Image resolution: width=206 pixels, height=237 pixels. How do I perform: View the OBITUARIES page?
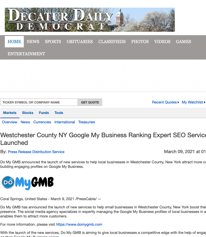pyautogui.click(x=80, y=42)
